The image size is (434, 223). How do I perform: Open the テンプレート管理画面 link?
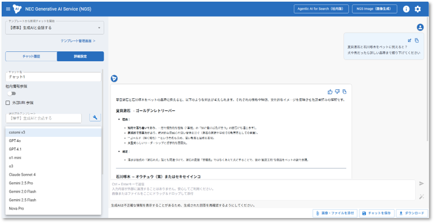78,41
